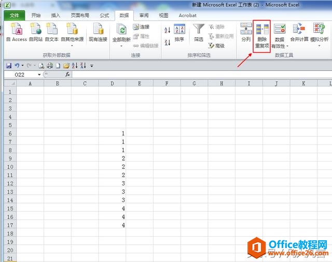Switch to the Insert (插入) tab
Viewport: 332px width, 262px height.
[x=56, y=16]
